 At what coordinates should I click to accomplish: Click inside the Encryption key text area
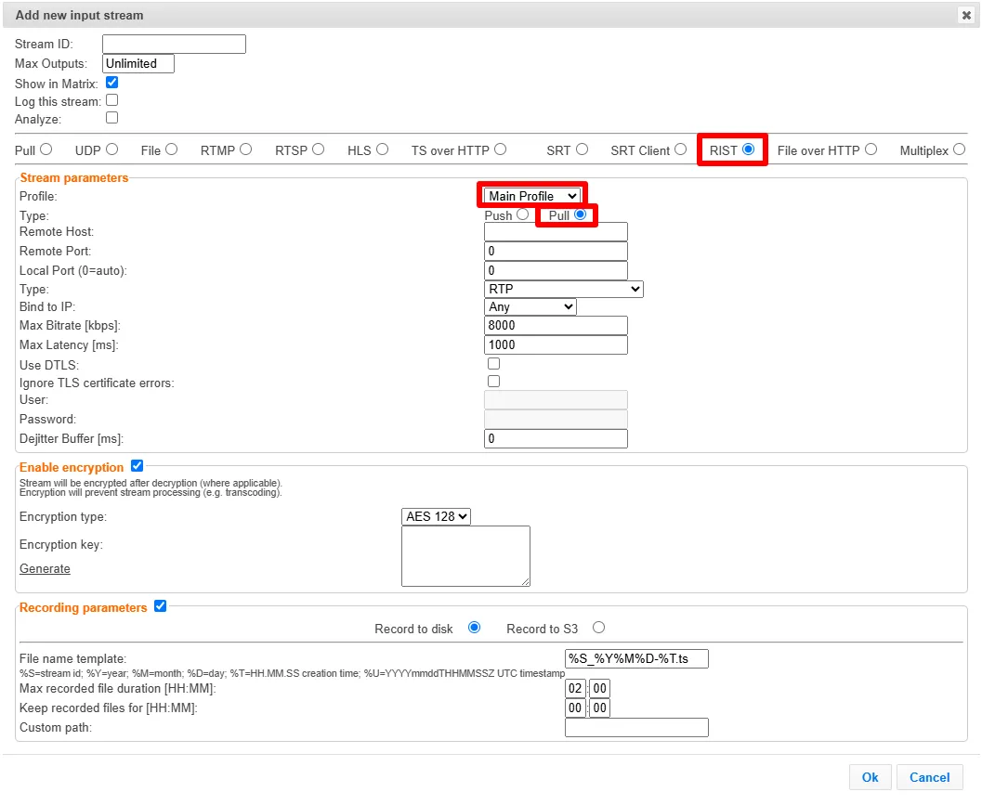[466, 556]
